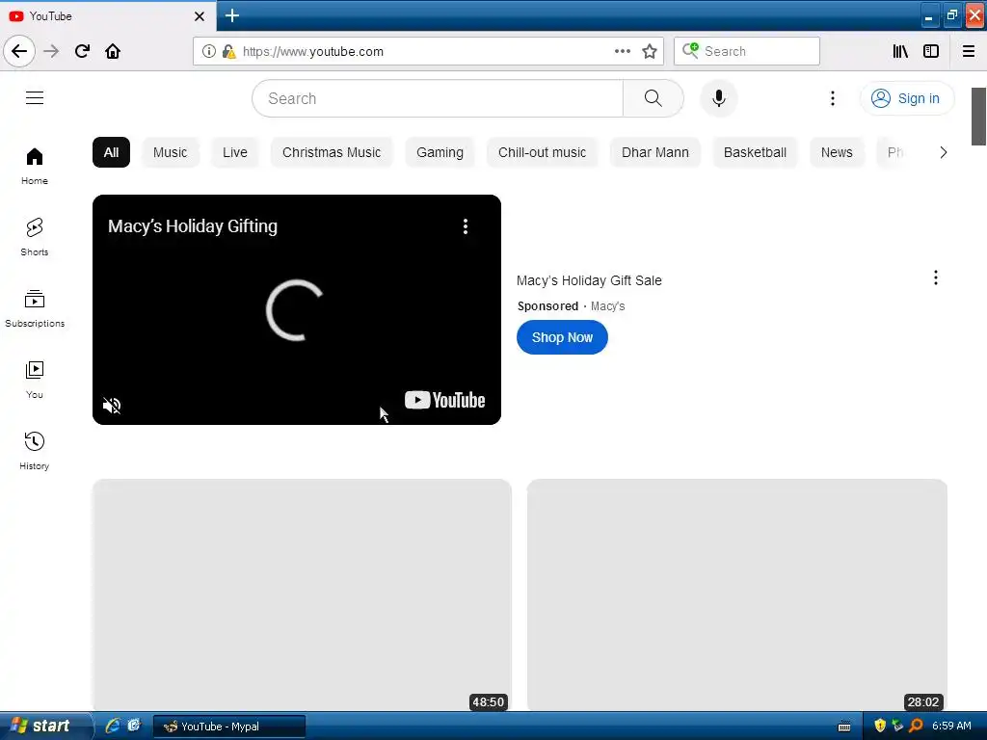Open the YouTube guide hamburger menu
This screenshot has width=987, height=740.
(35, 98)
